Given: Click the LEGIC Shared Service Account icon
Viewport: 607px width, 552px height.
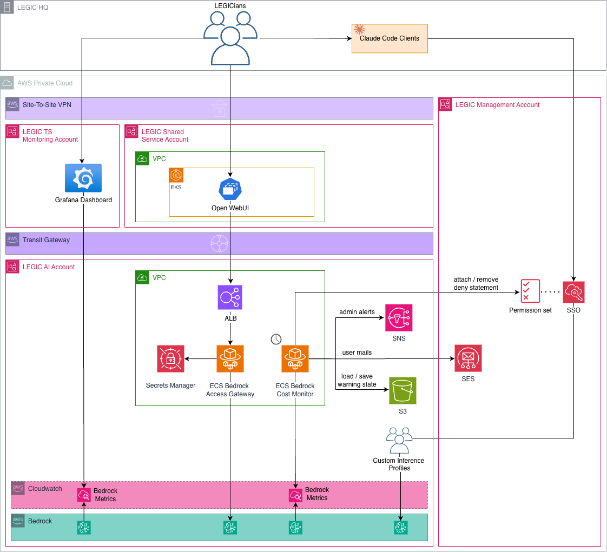Looking at the screenshot, I should point(131,131).
